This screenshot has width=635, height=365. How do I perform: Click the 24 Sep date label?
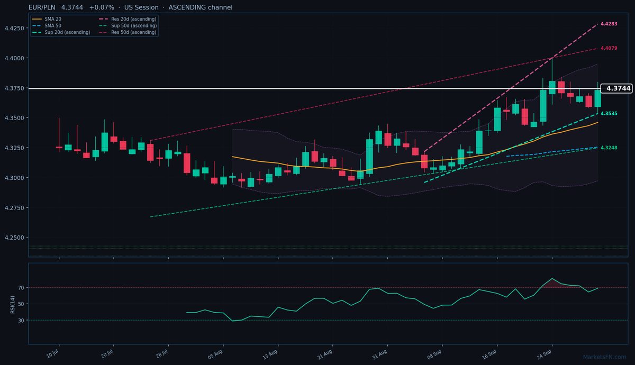coord(545,354)
